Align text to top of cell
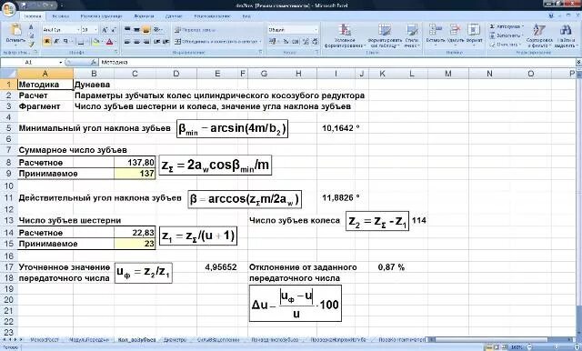 tap(127, 30)
